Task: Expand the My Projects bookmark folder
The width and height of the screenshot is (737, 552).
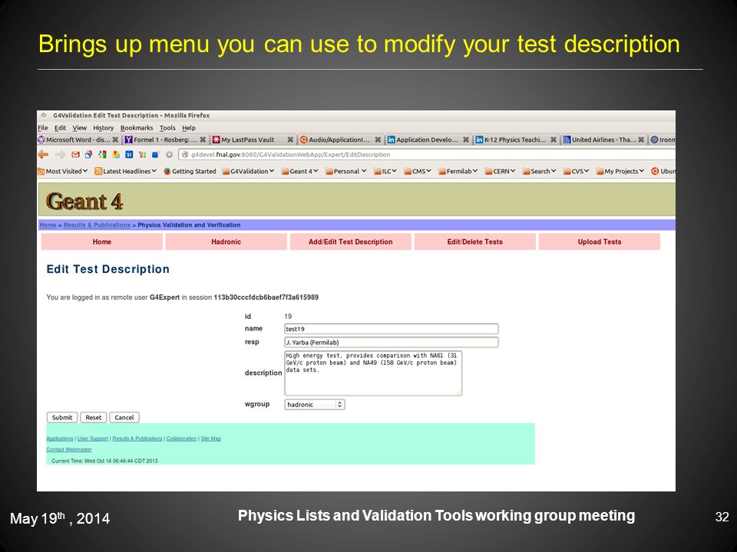Action: pyautogui.click(x=620, y=171)
